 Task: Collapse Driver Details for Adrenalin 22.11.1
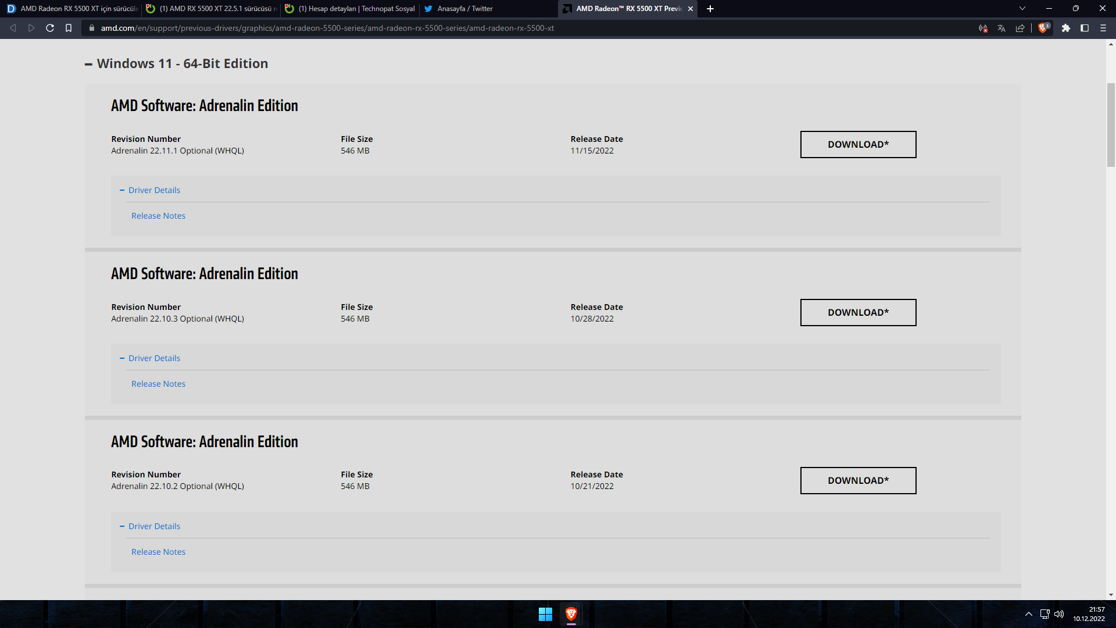154,190
